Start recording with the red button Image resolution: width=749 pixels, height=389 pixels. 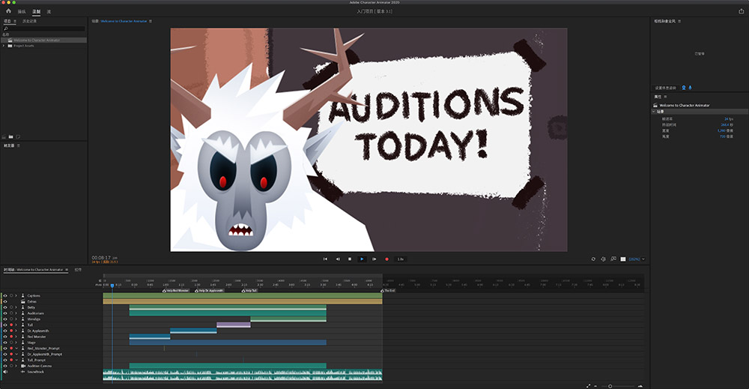click(386, 259)
